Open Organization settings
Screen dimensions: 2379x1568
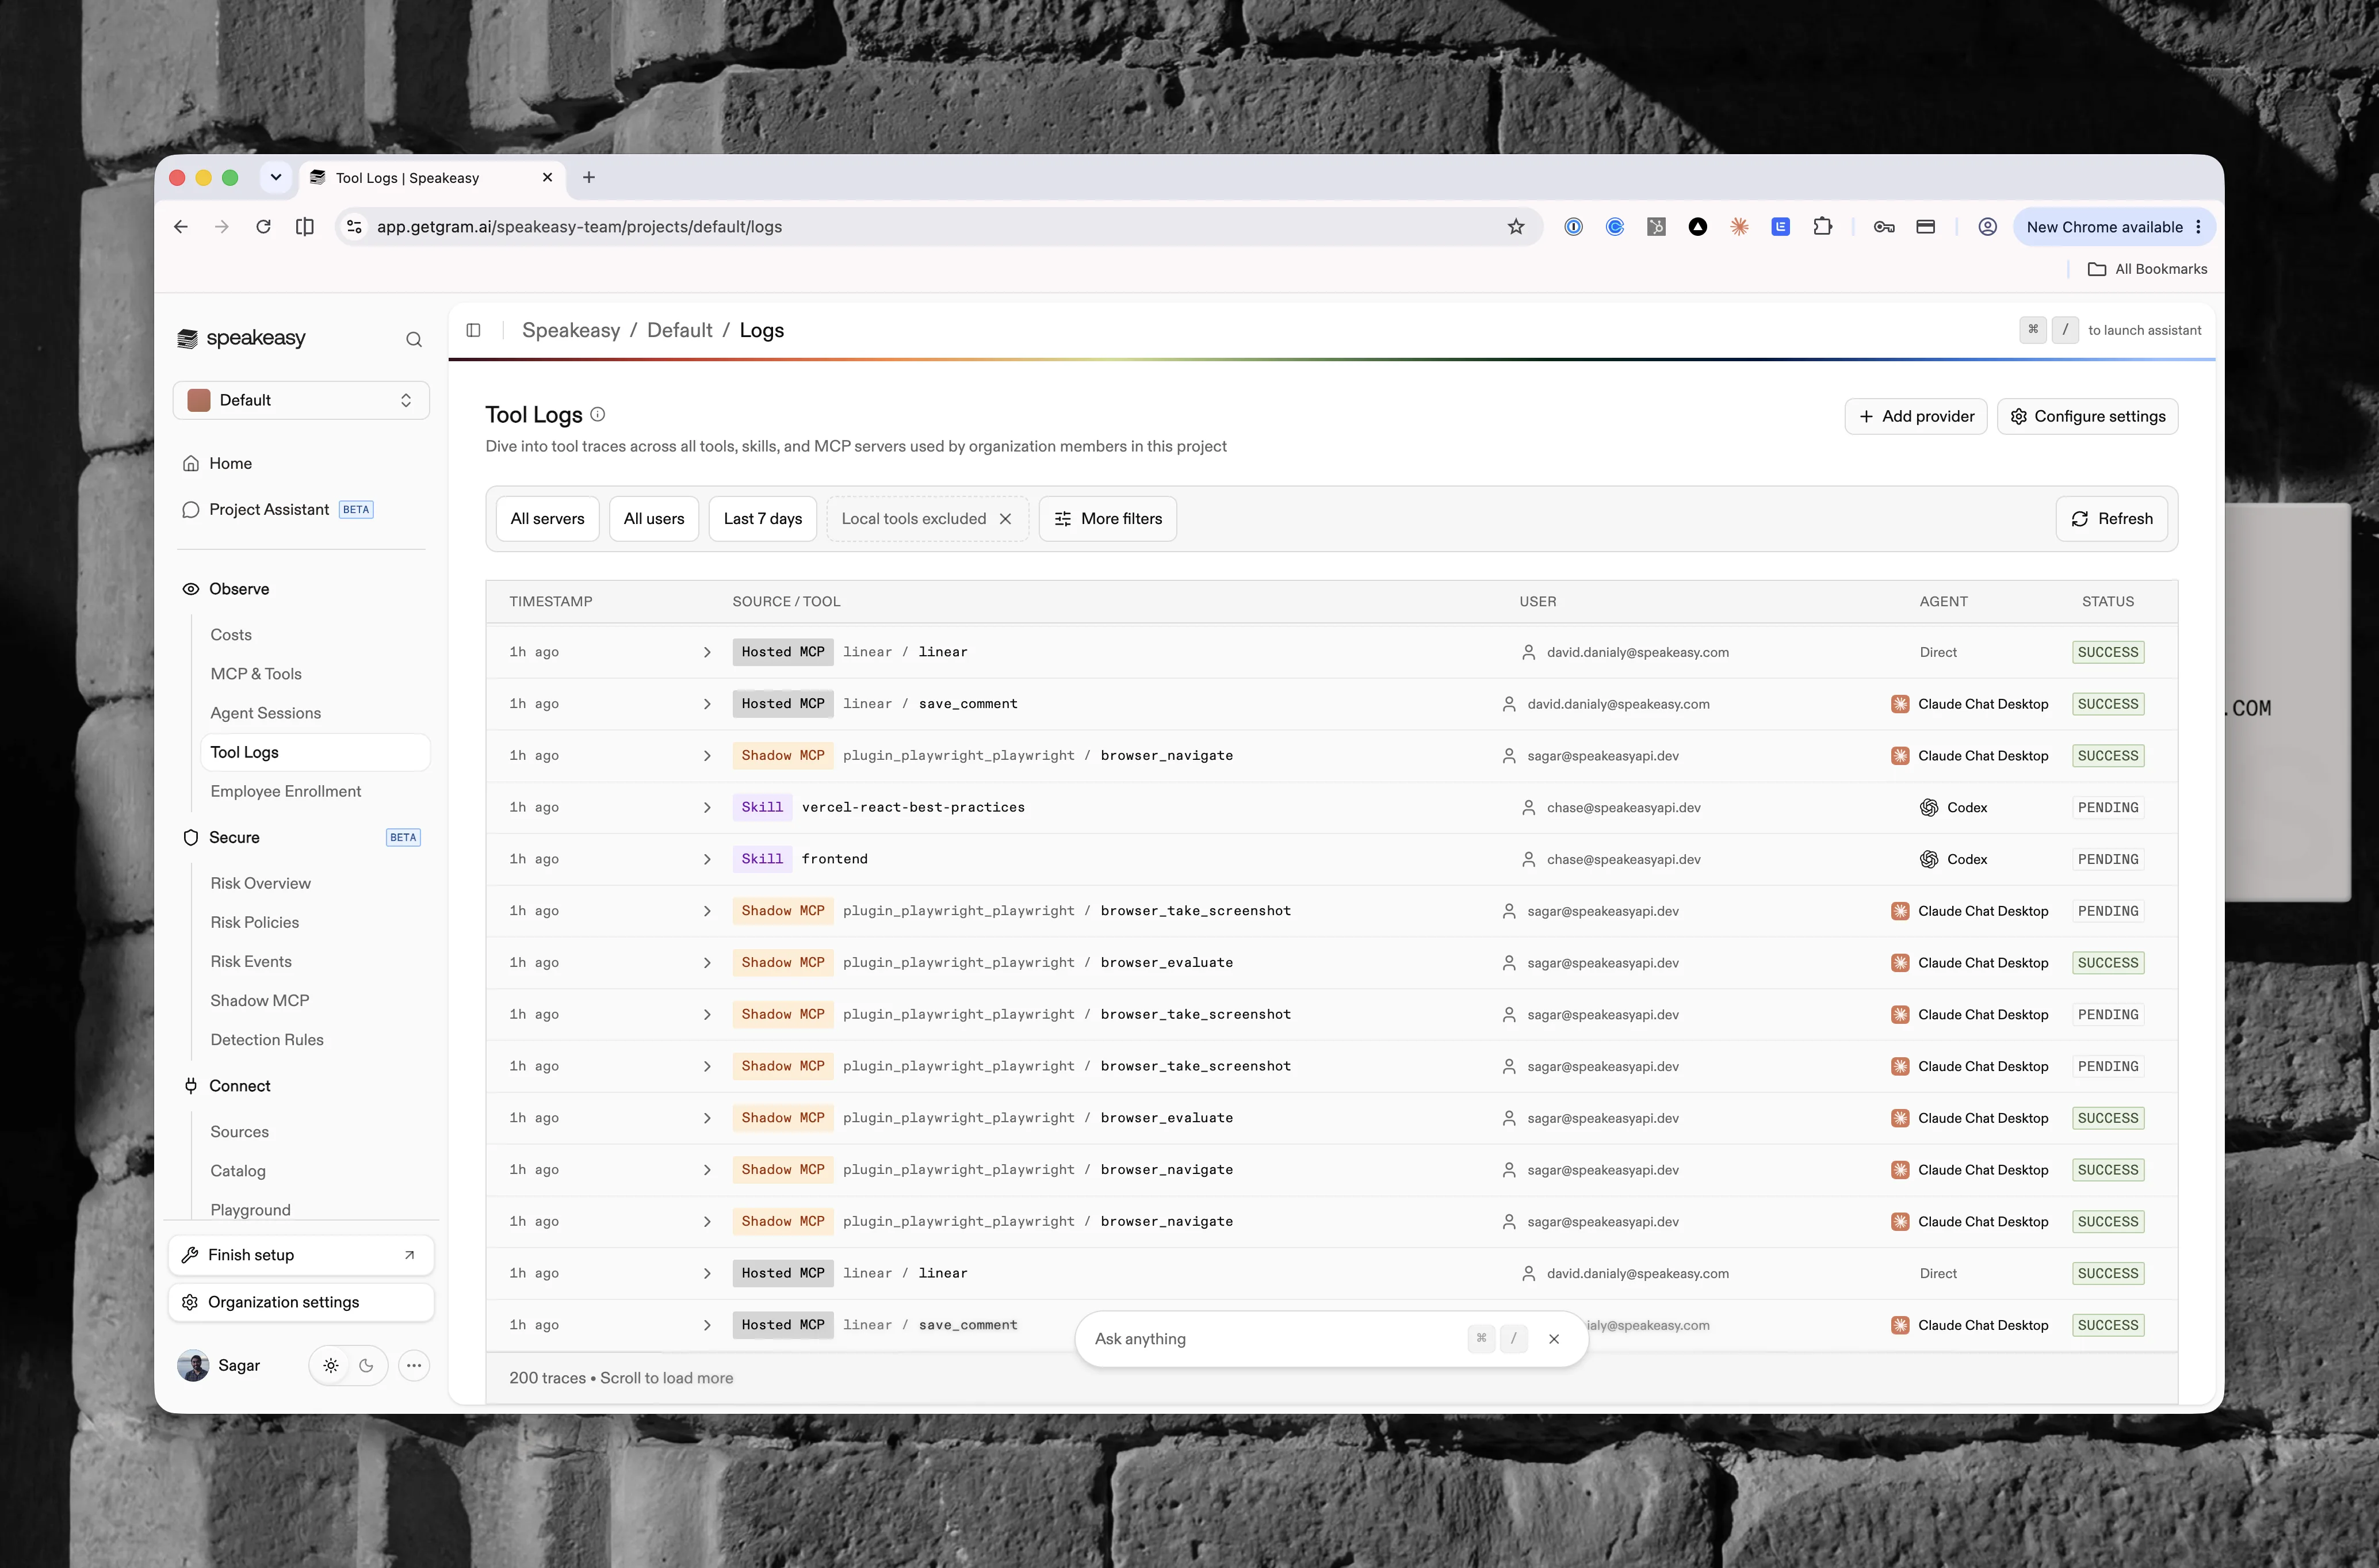(301, 1302)
